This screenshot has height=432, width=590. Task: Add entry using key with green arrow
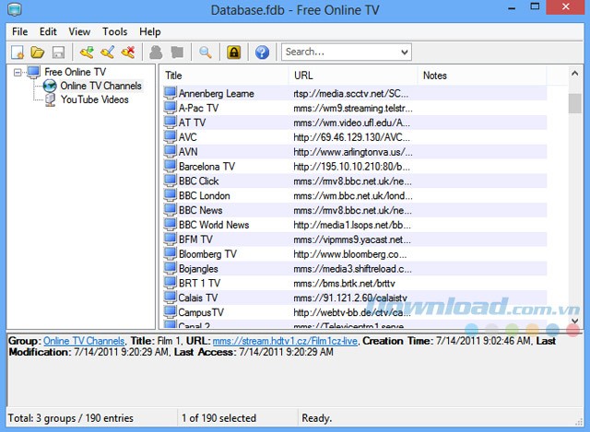pyautogui.click(x=87, y=53)
